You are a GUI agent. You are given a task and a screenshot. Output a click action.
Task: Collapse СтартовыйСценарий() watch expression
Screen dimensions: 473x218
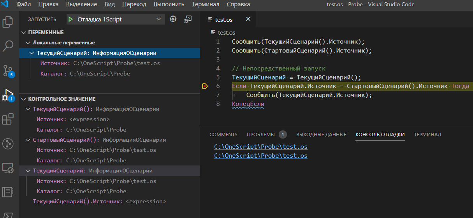pyautogui.click(x=27, y=140)
